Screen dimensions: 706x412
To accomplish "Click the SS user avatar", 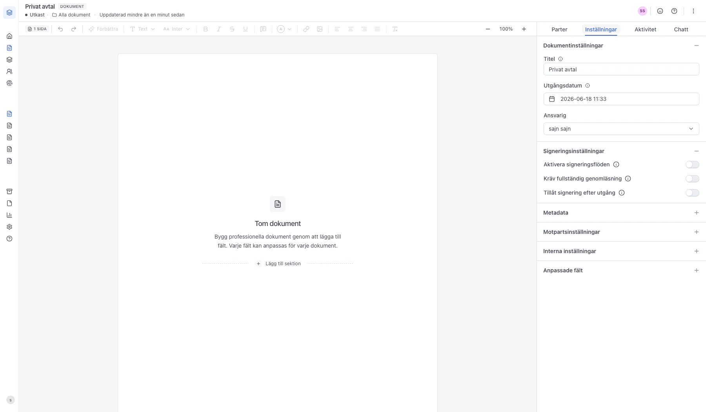I will click(x=642, y=11).
